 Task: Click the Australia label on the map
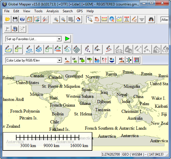pos(135,118)
